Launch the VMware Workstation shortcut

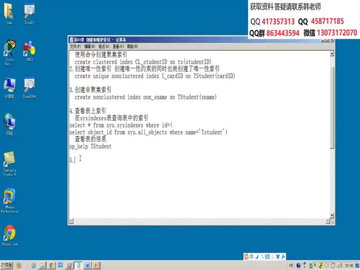point(10,201)
